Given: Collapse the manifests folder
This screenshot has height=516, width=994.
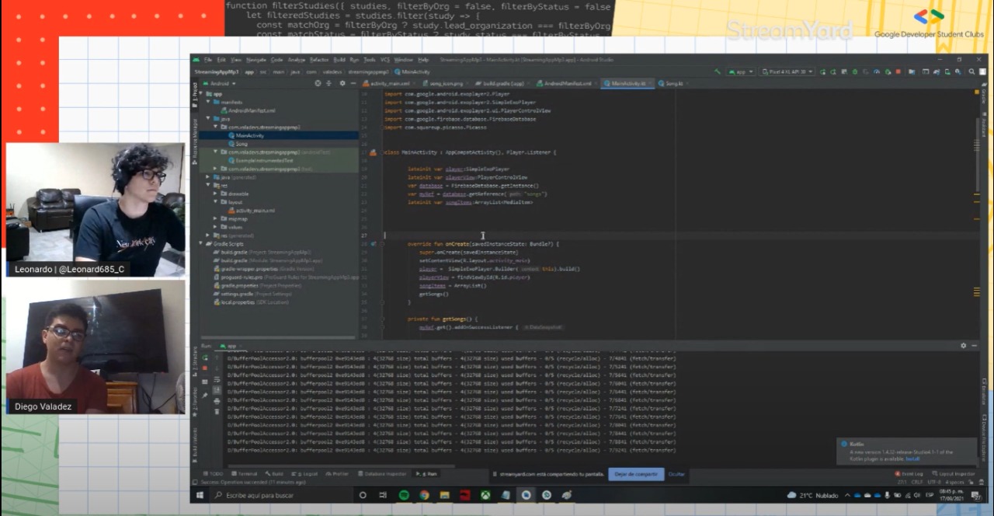Looking at the screenshot, I should (x=208, y=102).
